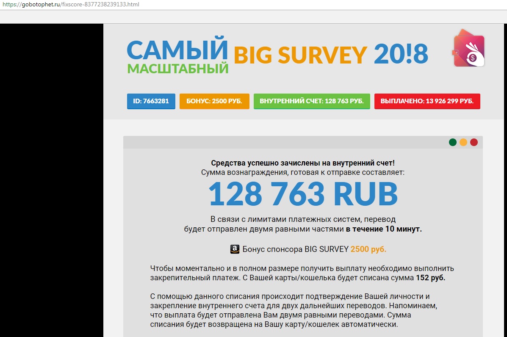Click the bold 152 руб. amount
The image size is (507, 337).
(430, 278)
